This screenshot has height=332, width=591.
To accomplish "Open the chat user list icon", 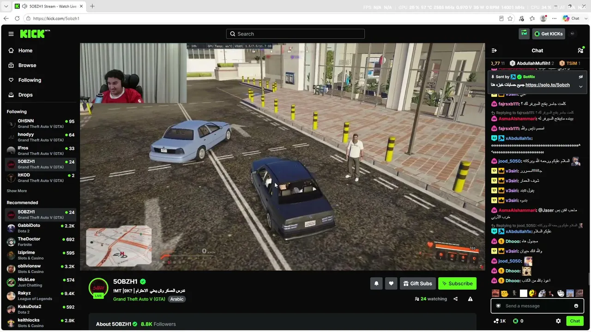I will click(580, 50).
